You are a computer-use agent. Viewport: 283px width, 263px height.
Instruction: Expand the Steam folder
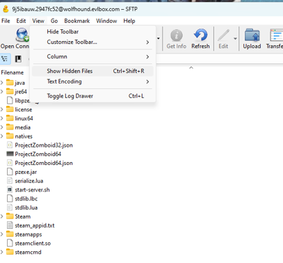pyautogui.click(x=2, y=216)
